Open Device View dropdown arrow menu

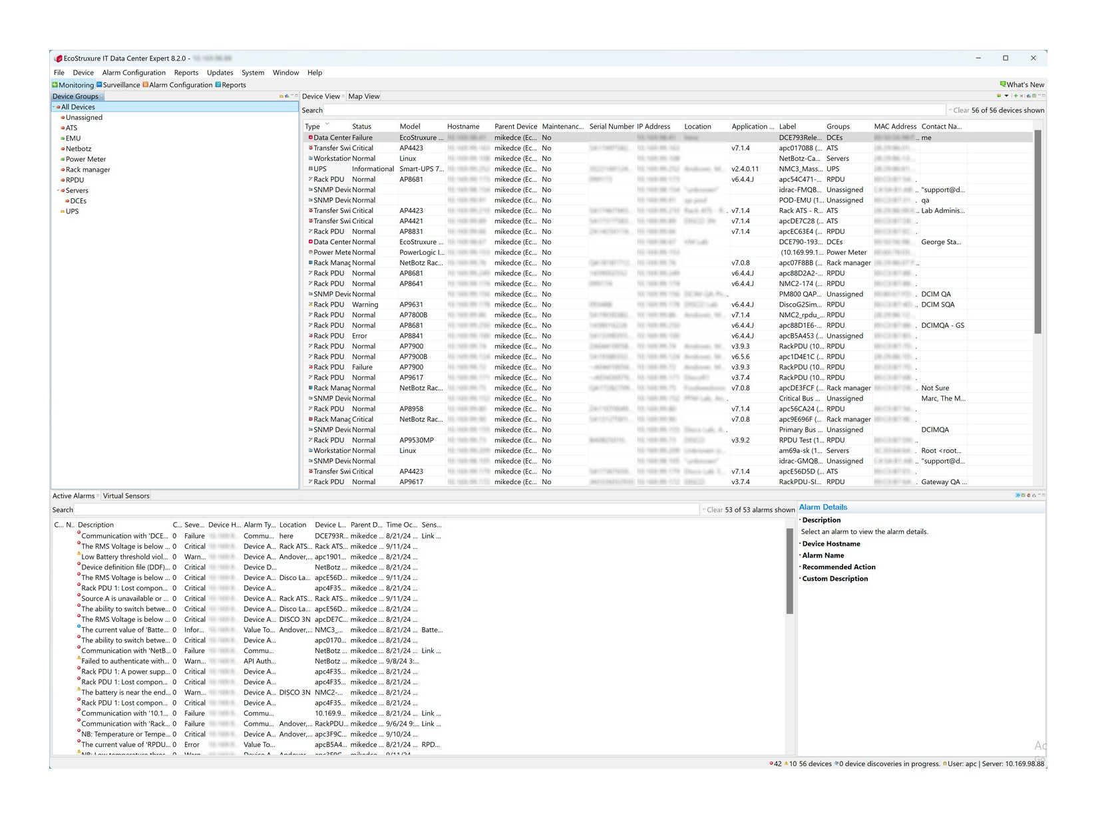pyautogui.click(x=1007, y=96)
